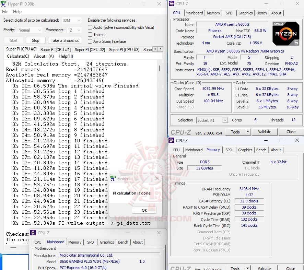Screen dimensions: 304x270
Task: Click Validate in Memory CPU-Z window
Action: click(x=264, y=268)
